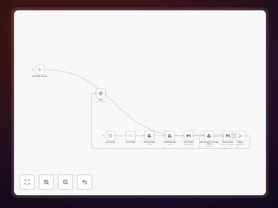Select the 'Every 23:45' schedule trigger node
The height and width of the screenshot is (208, 278).
coord(110,136)
